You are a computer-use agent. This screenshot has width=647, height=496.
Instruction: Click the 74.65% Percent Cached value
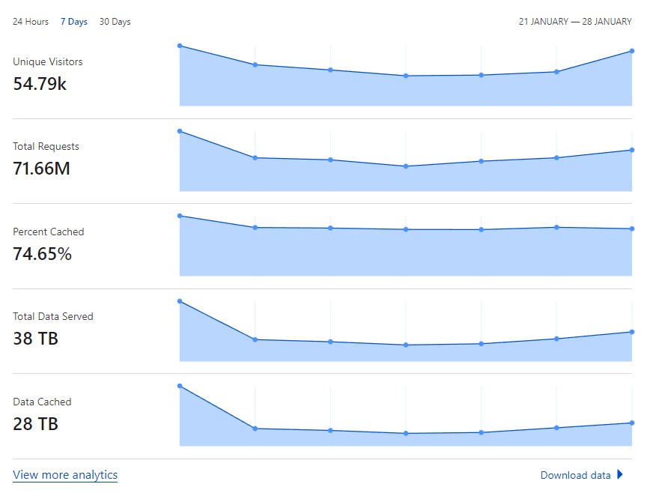pyautogui.click(x=42, y=254)
